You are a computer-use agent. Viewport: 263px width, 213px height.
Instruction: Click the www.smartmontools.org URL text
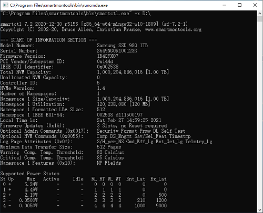173,29
